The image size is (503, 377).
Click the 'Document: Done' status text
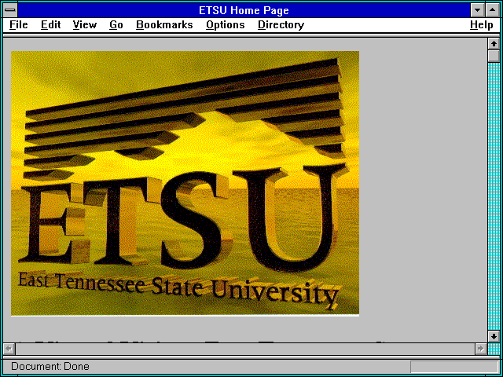click(50, 366)
